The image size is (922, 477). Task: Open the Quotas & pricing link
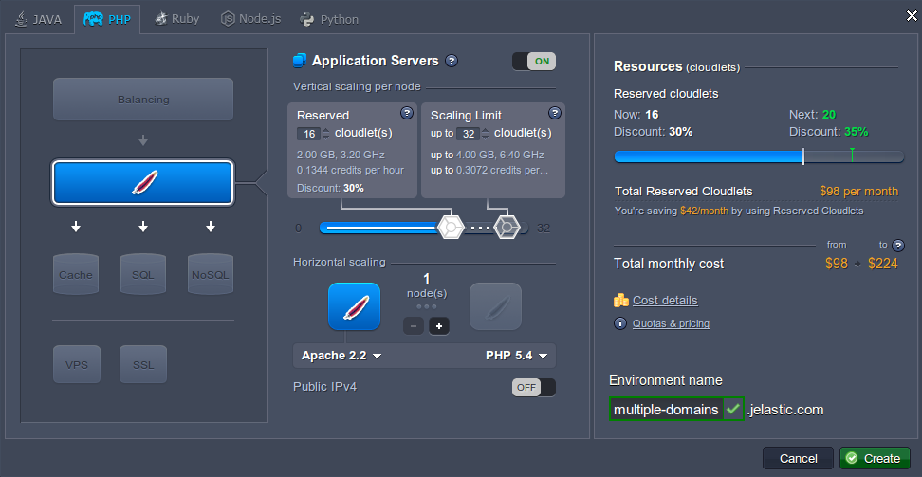pyautogui.click(x=671, y=323)
